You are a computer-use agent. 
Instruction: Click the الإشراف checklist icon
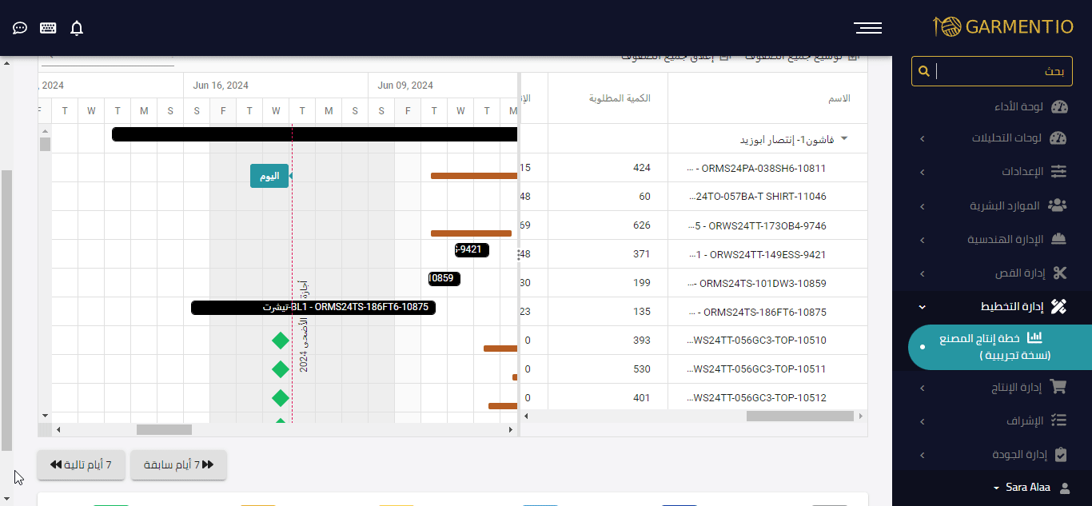click(1059, 420)
